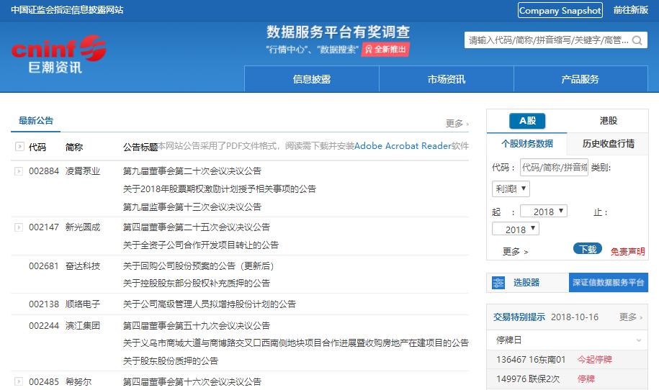Screen dimensions: 659x390
Task: Open 第四届董事会第五十九次会议决议公告
Action: click(x=197, y=325)
